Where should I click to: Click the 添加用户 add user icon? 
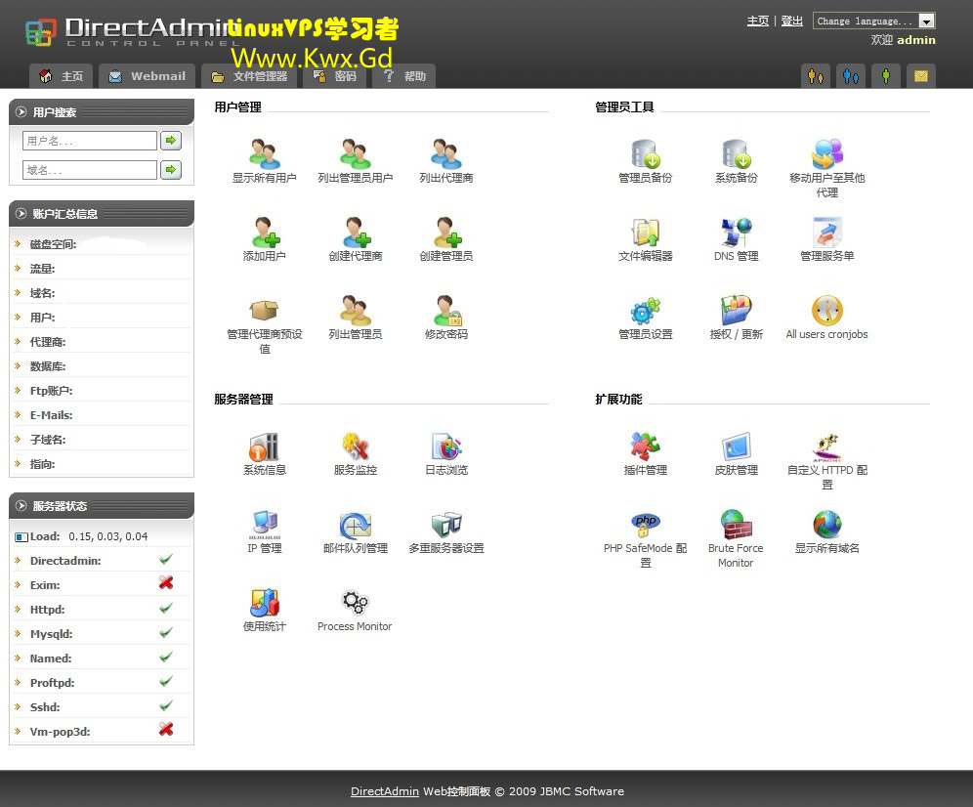[x=265, y=232]
